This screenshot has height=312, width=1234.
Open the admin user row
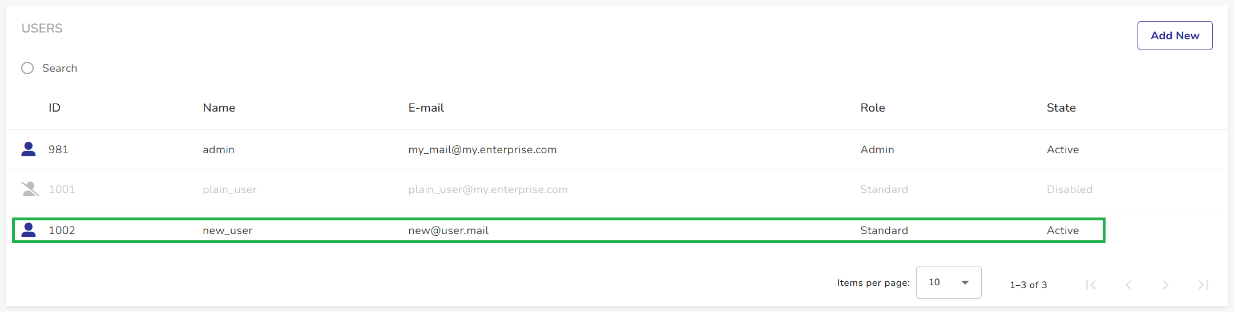coord(219,150)
